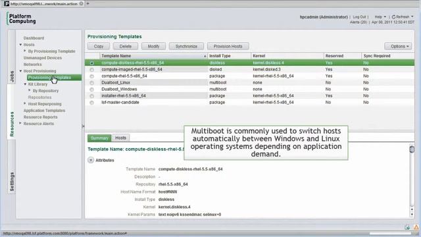421x237 pixels.
Task: Collapse the Hosts tree node
Action: [x=20, y=45]
